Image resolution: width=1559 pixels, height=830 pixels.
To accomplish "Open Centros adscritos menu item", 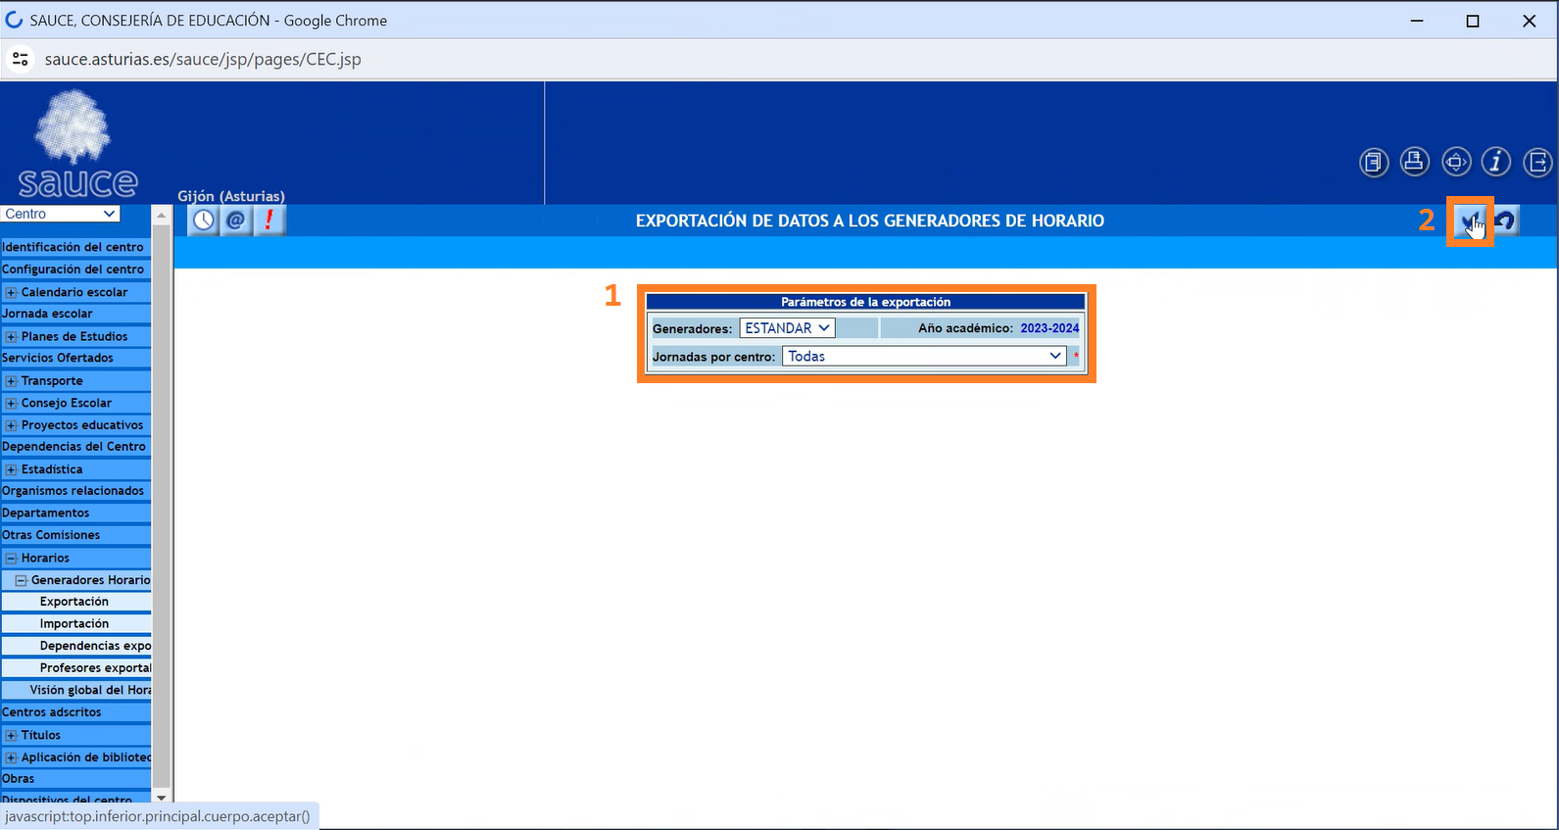I will coord(75,712).
